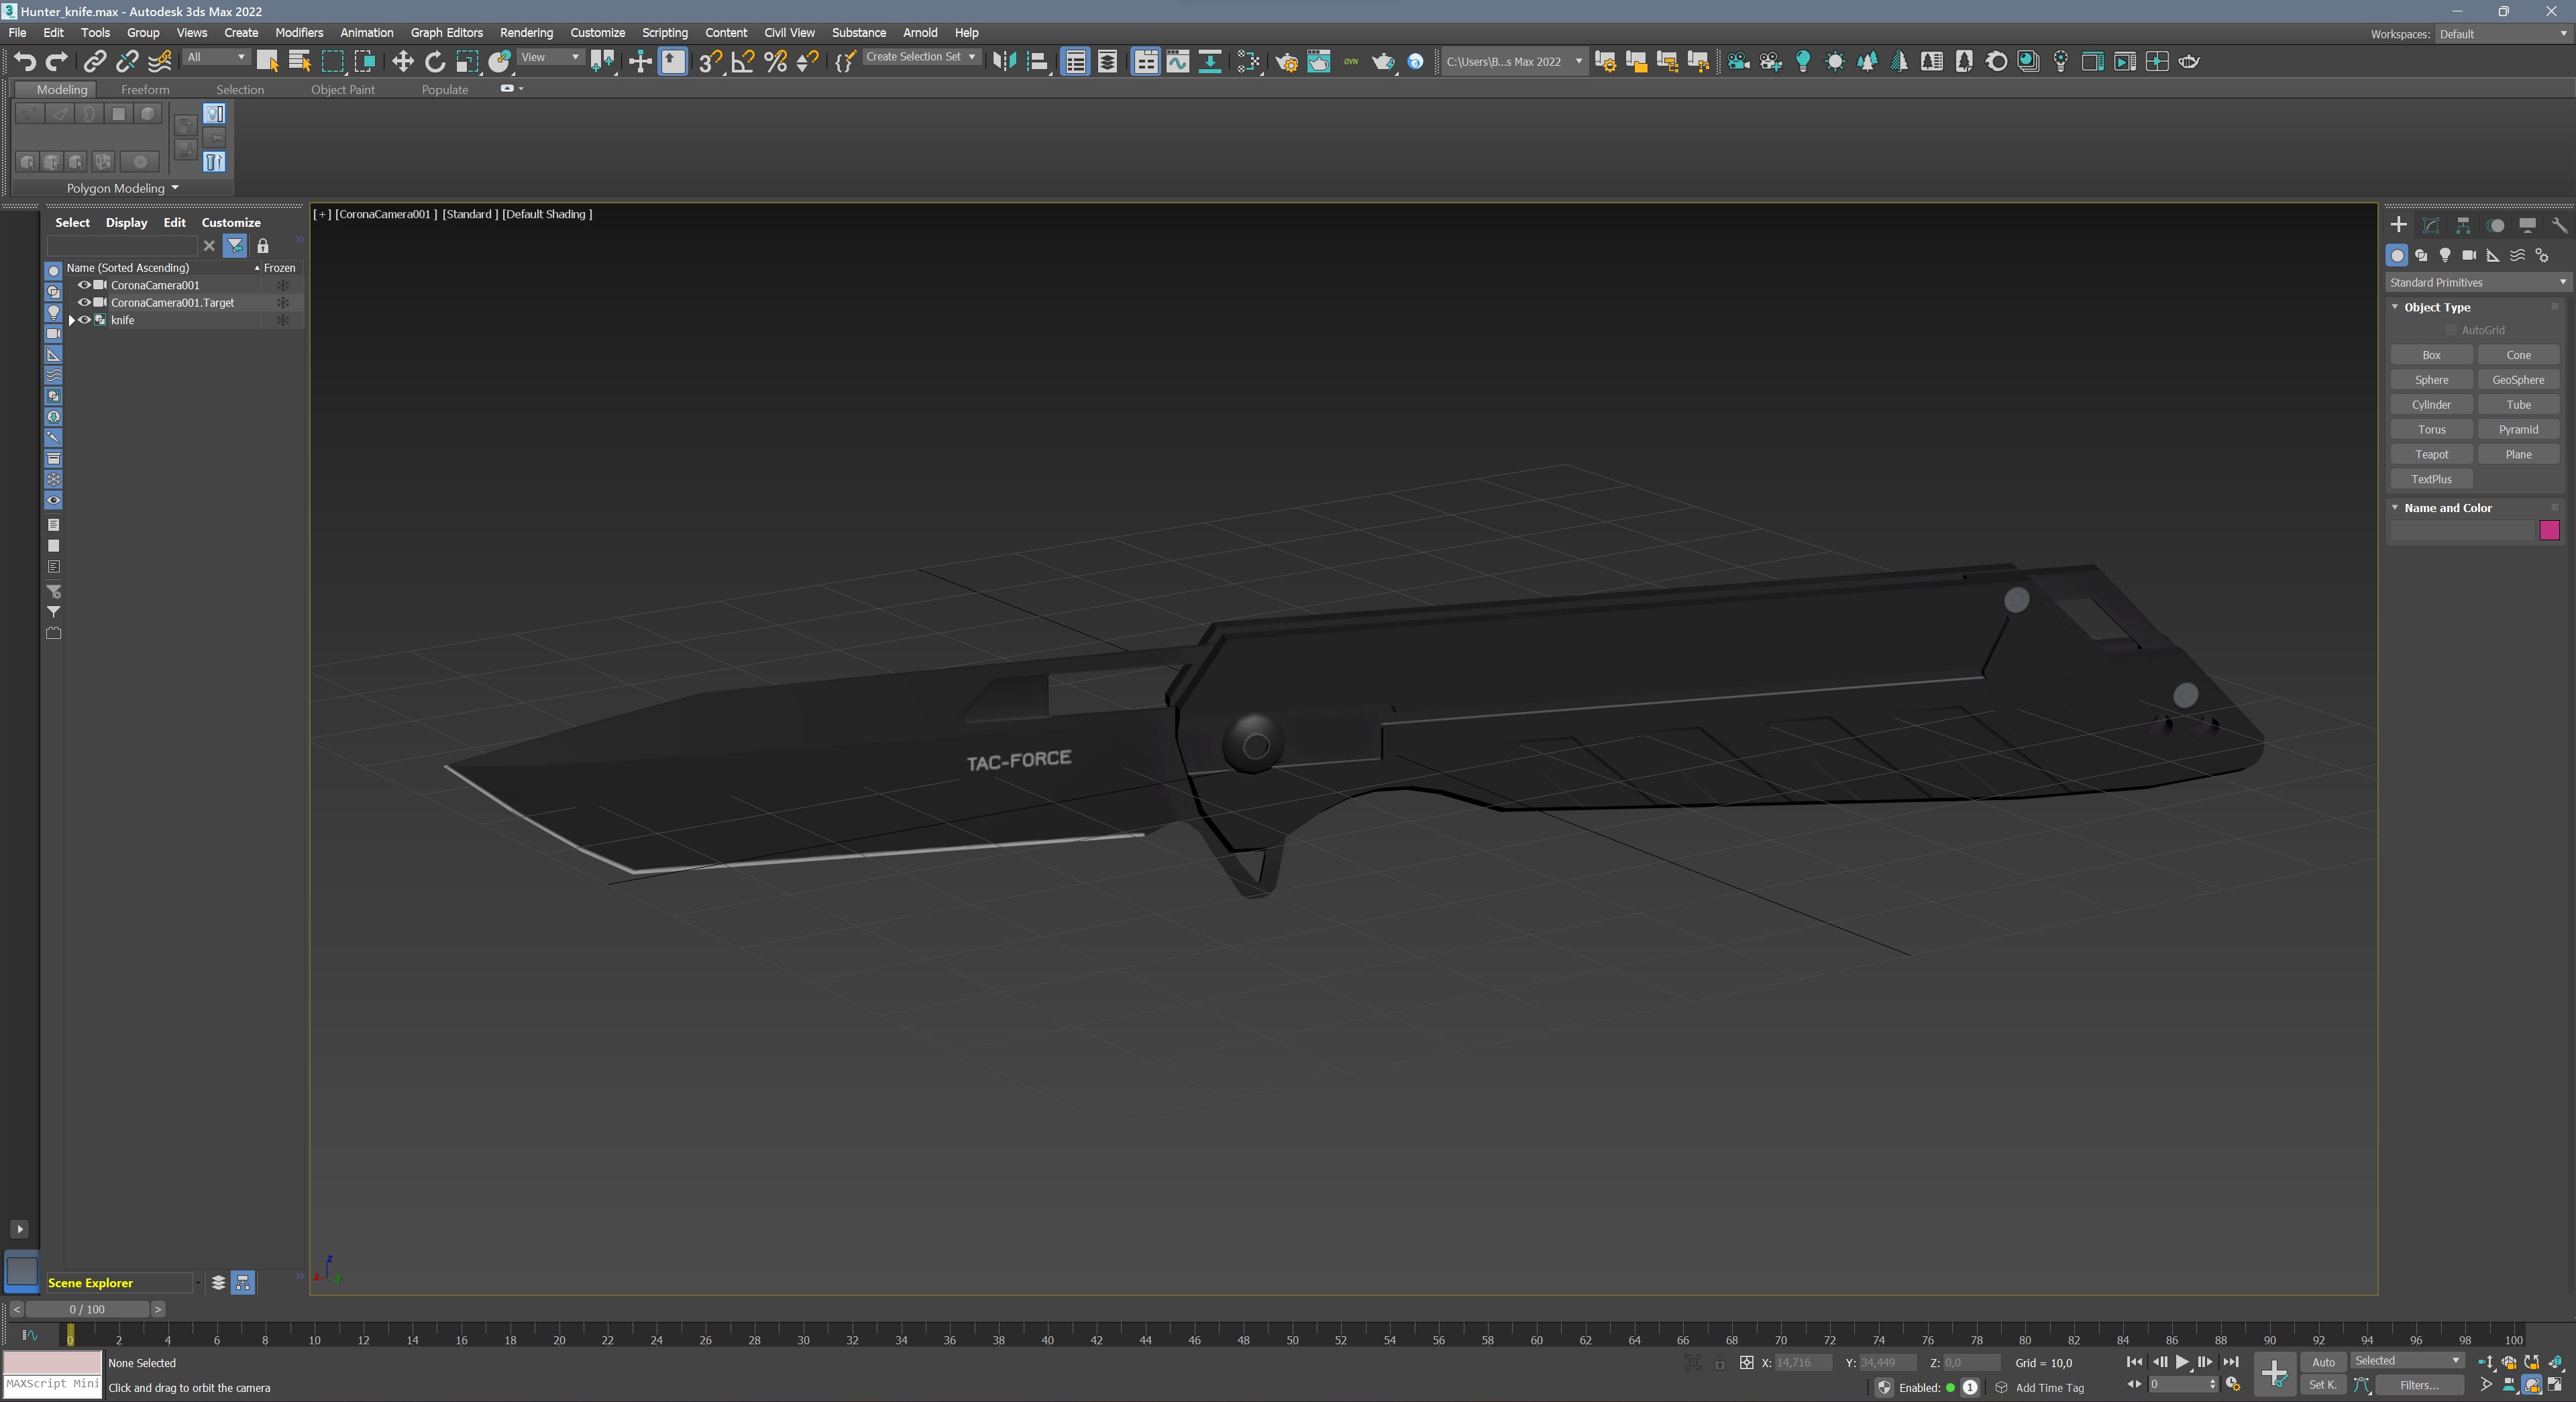This screenshot has height=1402, width=2576.
Task: Switch to the Freeform ribbon tab
Action: click(x=145, y=90)
